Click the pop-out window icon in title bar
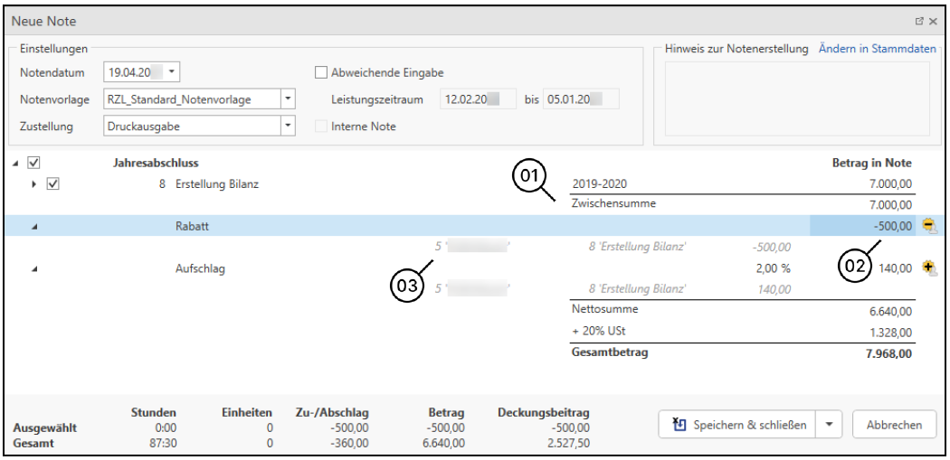 [x=919, y=21]
